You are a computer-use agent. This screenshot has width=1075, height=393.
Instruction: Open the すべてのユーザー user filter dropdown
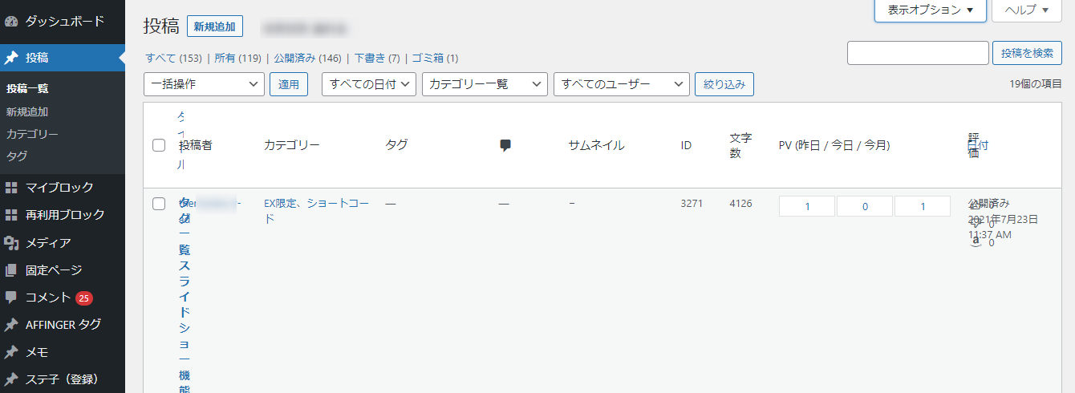621,84
